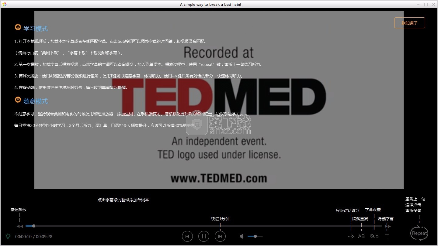Click the Repeat last sentence button

coord(419,233)
